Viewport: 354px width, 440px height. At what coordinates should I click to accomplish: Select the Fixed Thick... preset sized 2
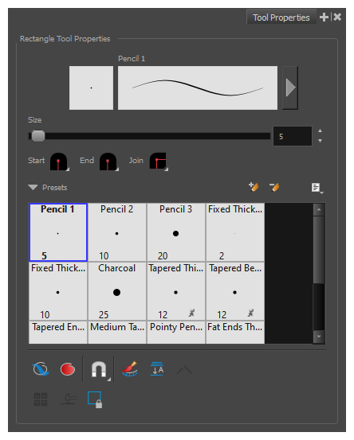pyautogui.click(x=235, y=232)
